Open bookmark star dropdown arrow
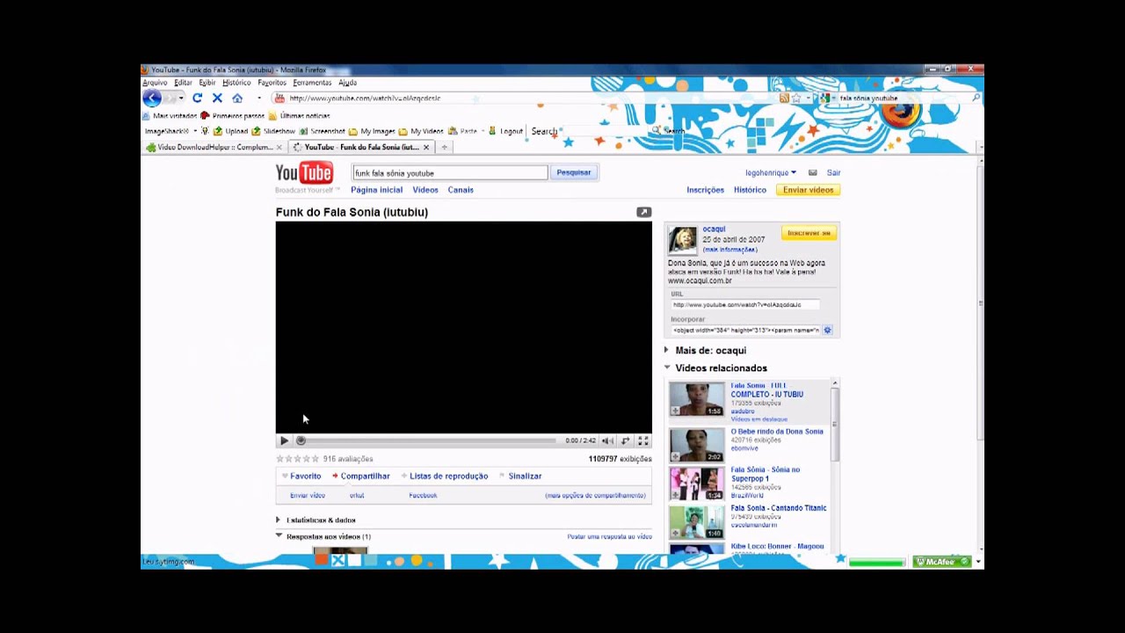The width and height of the screenshot is (1125, 633). tap(807, 98)
